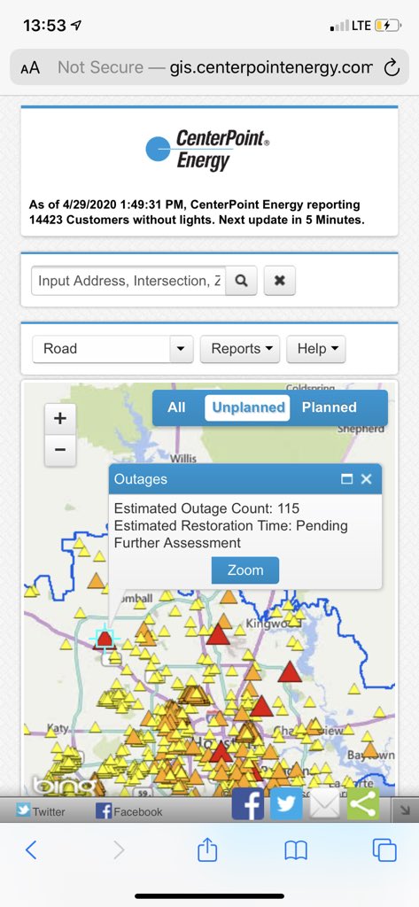The height and width of the screenshot is (907, 419).
Task: Open the Help menu
Action: click(316, 349)
